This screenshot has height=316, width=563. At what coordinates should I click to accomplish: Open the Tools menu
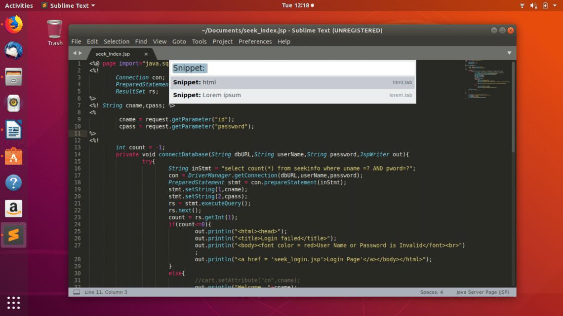coord(199,41)
